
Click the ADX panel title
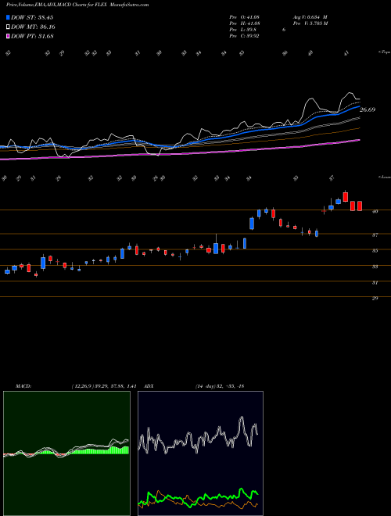(149, 386)
